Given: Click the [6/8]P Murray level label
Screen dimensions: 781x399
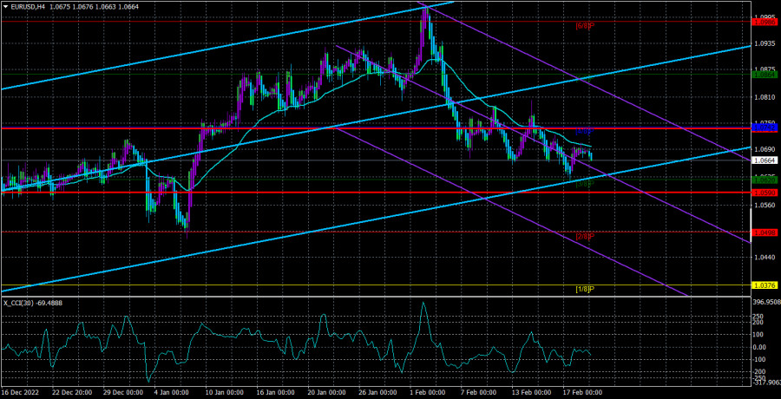Looking at the screenshot, I should (x=584, y=25).
